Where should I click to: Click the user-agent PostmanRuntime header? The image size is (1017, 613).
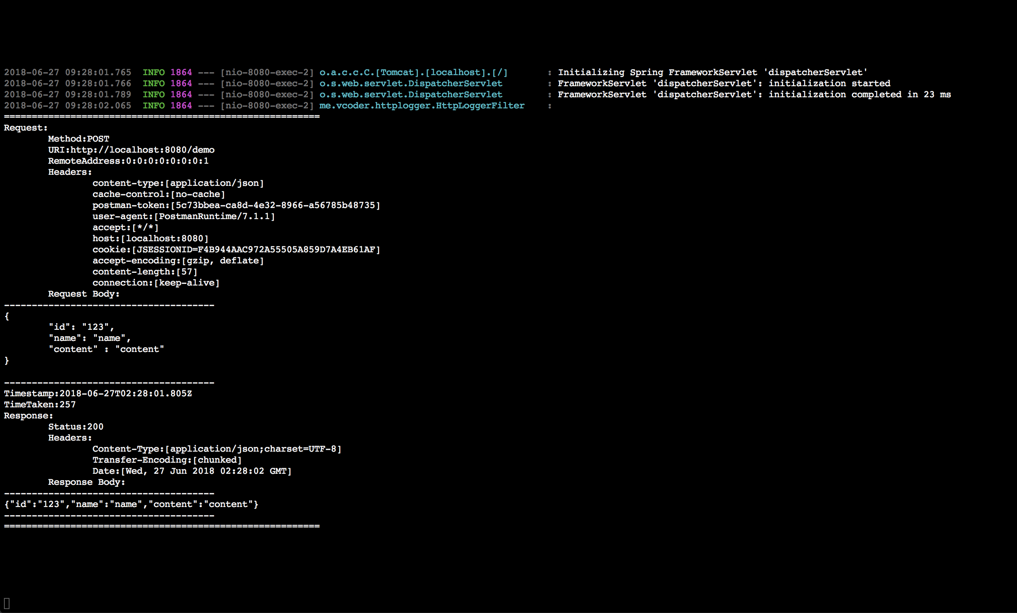click(x=183, y=216)
